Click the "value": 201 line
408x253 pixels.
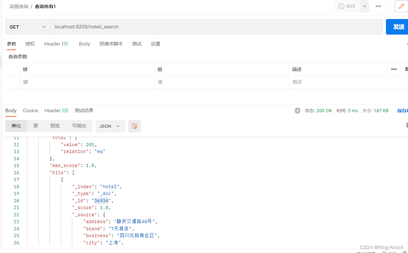(x=79, y=145)
